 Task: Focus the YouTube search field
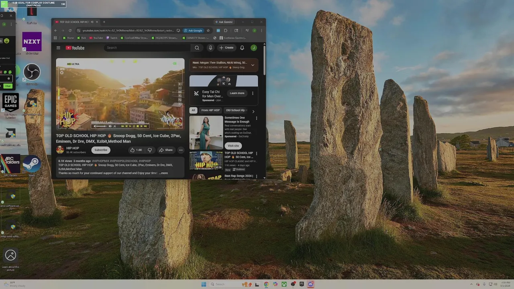click(x=148, y=48)
